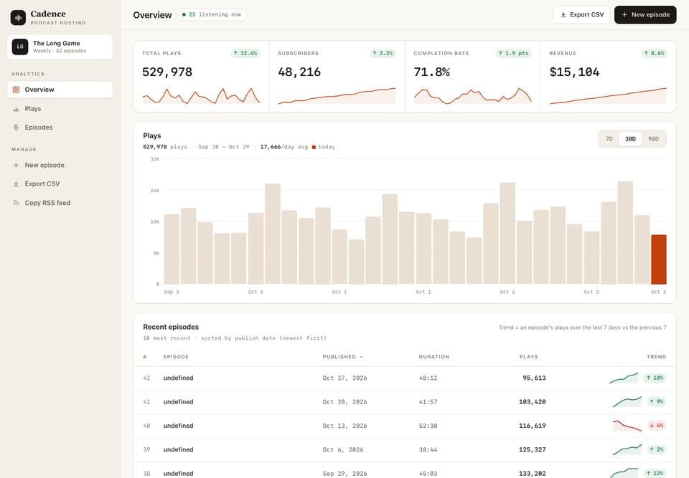Viewport: 689px width, 478px height.
Task: Open The Long Game podcast switcher
Action: pos(60,47)
